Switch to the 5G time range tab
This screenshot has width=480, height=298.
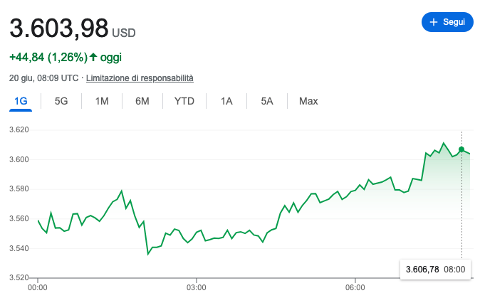click(61, 101)
